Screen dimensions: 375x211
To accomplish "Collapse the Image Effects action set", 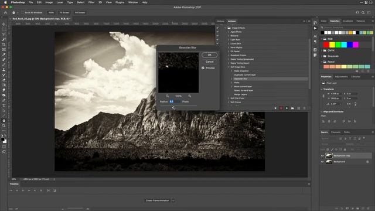I will click(225, 28).
